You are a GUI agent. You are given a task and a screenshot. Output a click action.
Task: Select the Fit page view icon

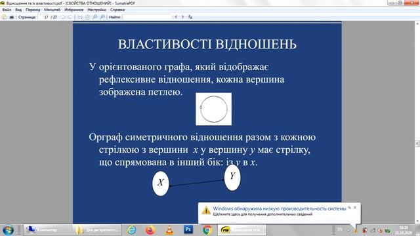[x=87, y=17]
